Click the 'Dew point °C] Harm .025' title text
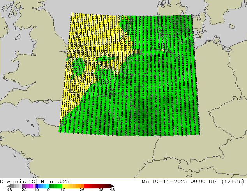This screenshot has height=191, width=247. [35, 182]
